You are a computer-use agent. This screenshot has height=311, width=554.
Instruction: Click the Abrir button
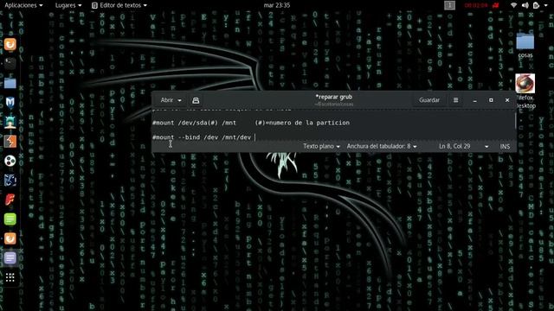pyautogui.click(x=167, y=100)
